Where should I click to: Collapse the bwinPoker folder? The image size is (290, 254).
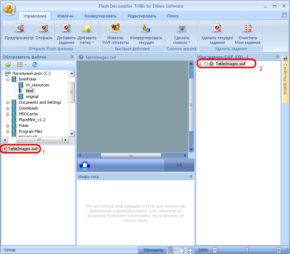pyautogui.click(x=8, y=79)
